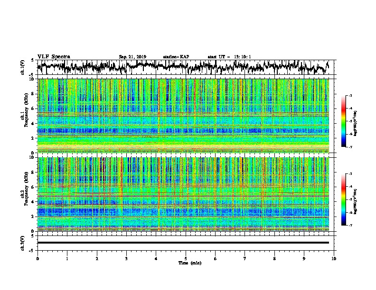
Task: Click the "VLF Spectra" plot title
Action: click(54, 56)
